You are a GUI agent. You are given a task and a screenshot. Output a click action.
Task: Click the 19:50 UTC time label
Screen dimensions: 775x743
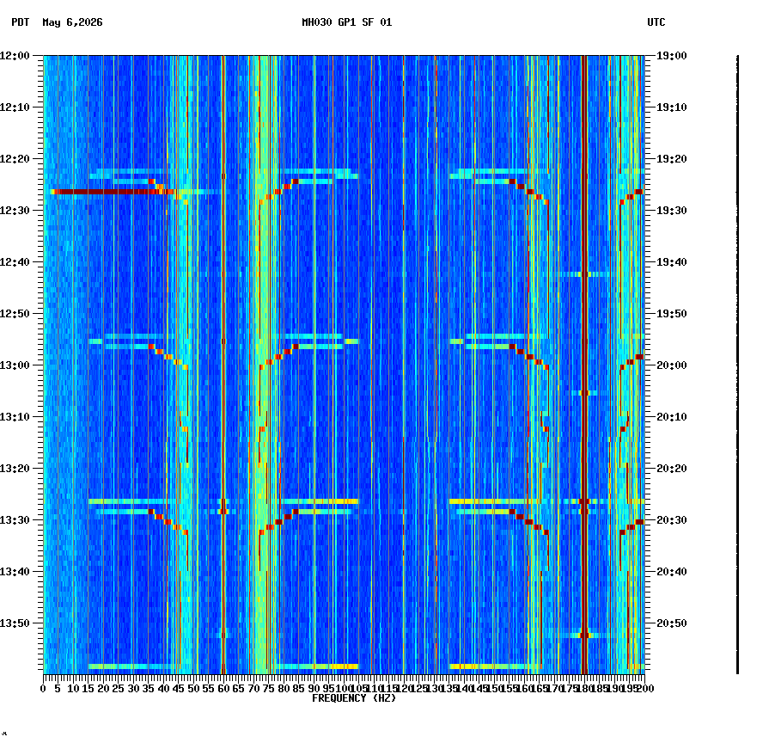tap(672, 314)
